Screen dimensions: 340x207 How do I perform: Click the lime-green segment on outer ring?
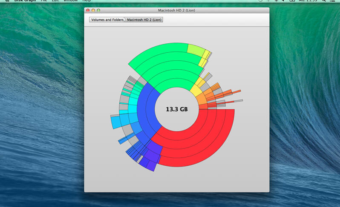[196, 49]
